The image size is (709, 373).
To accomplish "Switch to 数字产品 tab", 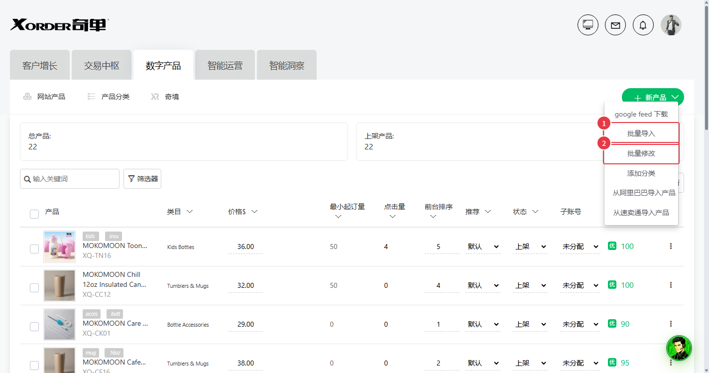I will 163,65.
